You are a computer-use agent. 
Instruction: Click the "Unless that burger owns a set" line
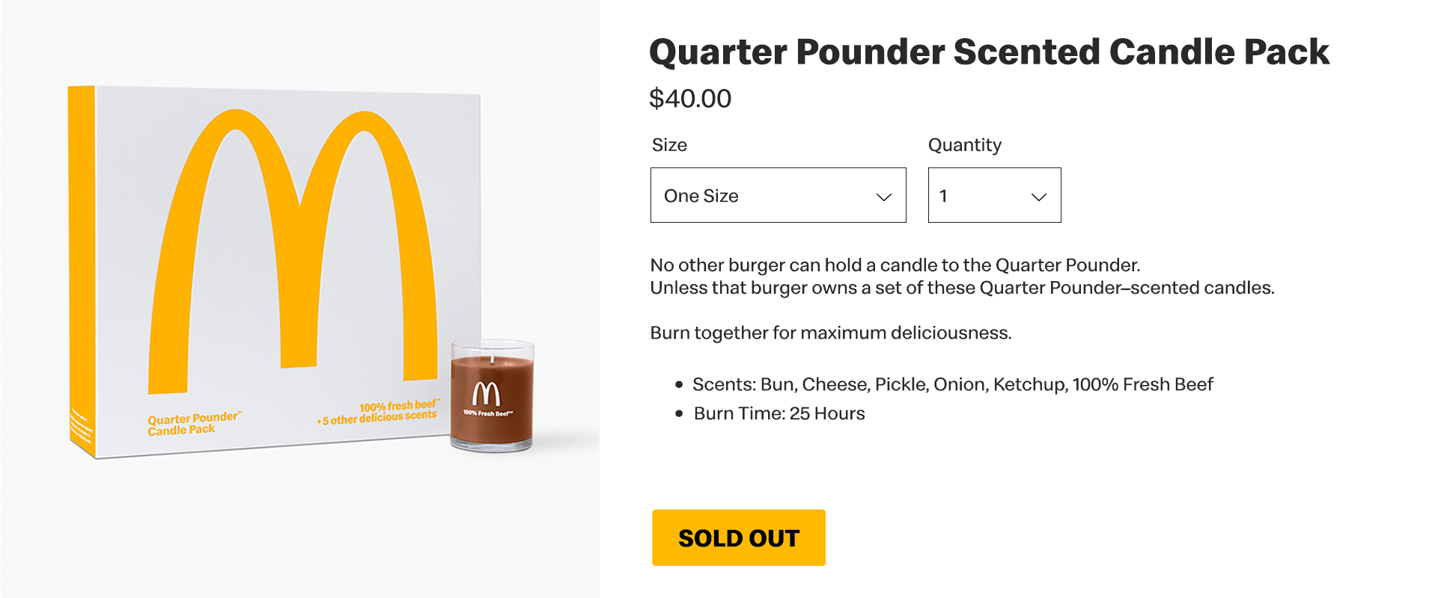[x=961, y=288]
